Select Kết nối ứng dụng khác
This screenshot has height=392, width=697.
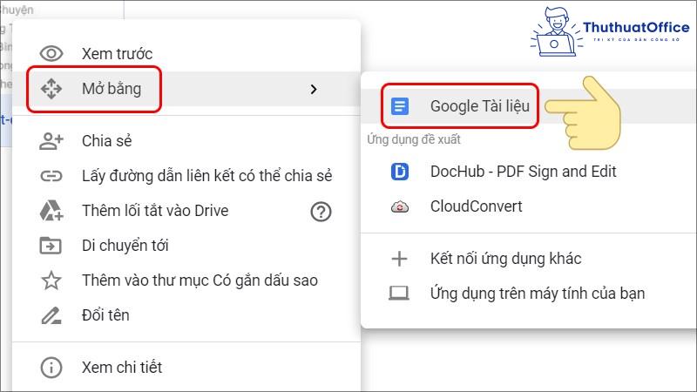click(505, 259)
